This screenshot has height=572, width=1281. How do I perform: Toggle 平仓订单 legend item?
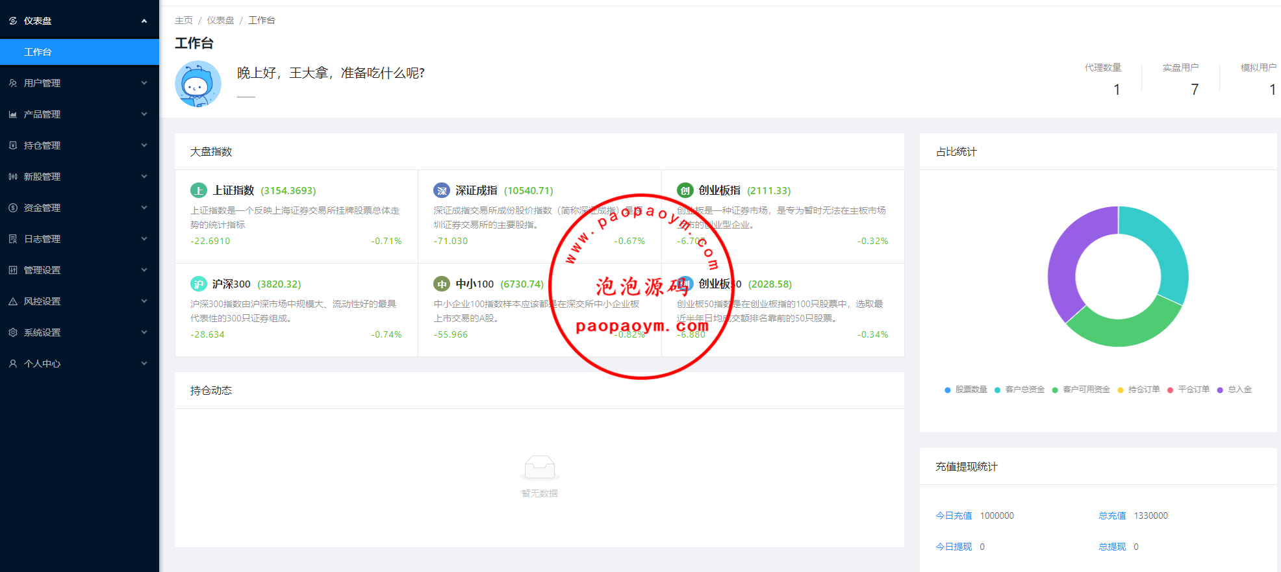[1189, 390]
